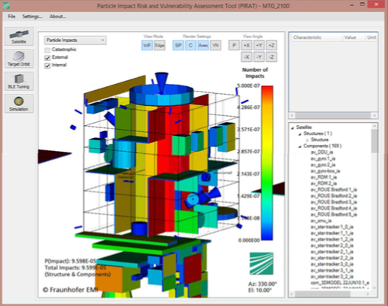
Task: Select av_ROUE Bradford:2_ia component
Action: click(x=334, y=196)
